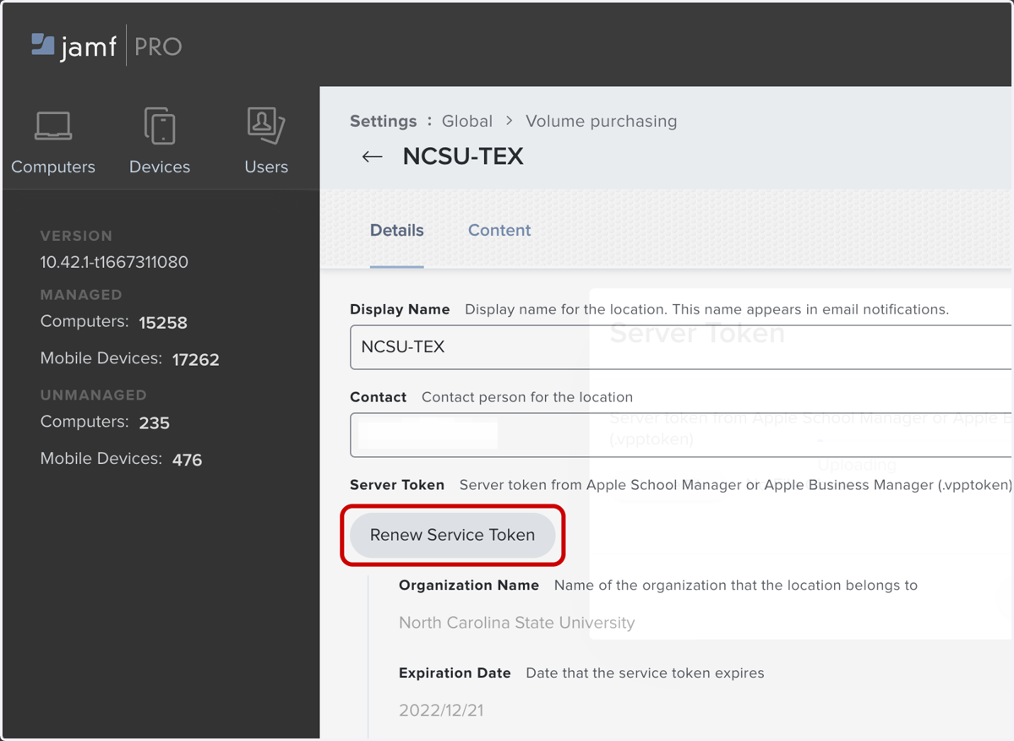The width and height of the screenshot is (1014, 741).
Task: Click unmanaged Mobile Devices count 476
Action: (x=188, y=460)
